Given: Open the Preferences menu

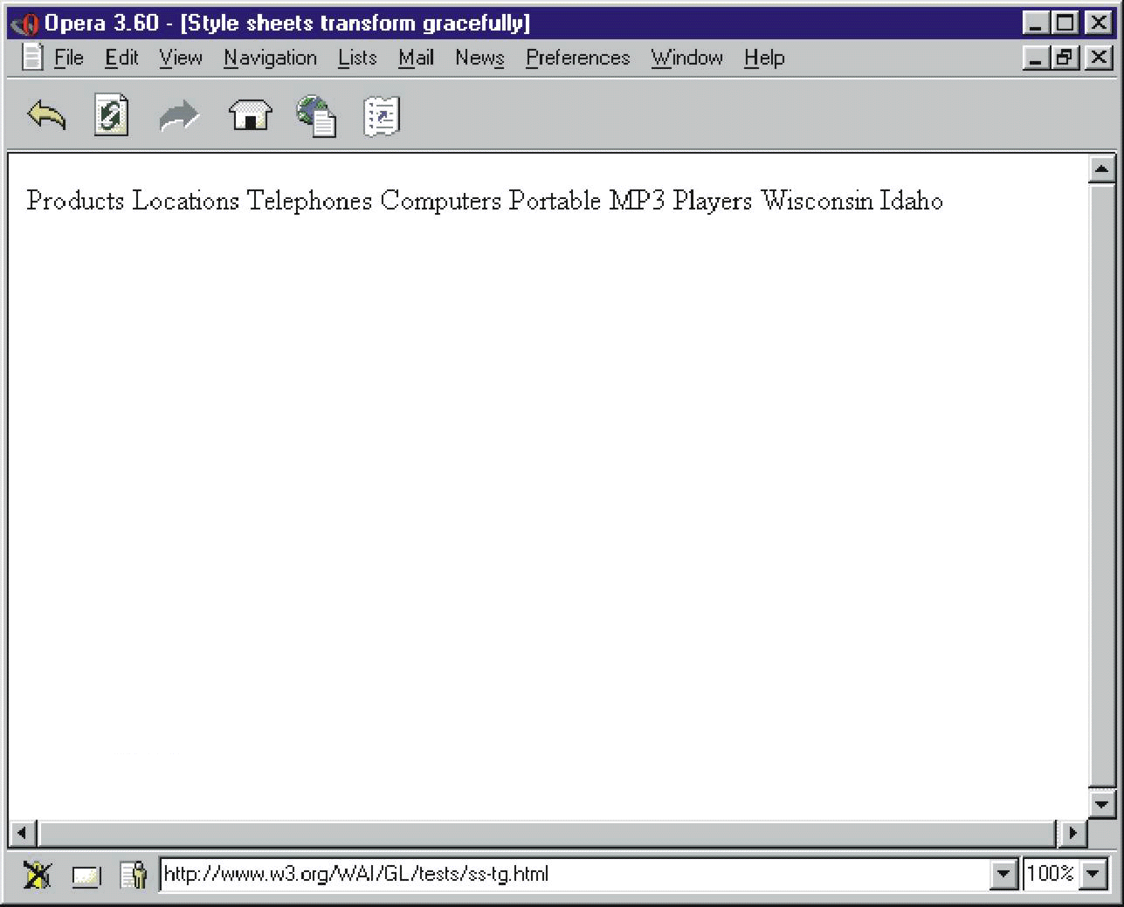Looking at the screenshot, I should tap(576, 58).
